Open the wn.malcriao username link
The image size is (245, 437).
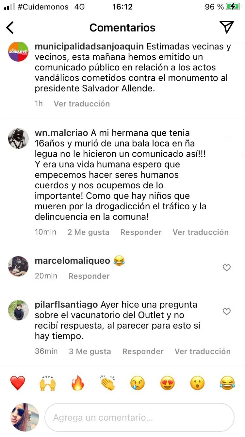pos(61,133)
